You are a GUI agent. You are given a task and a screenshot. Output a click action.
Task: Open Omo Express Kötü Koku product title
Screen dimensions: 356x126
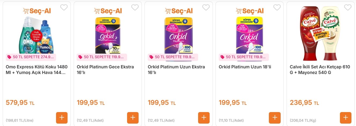(37, 70)
